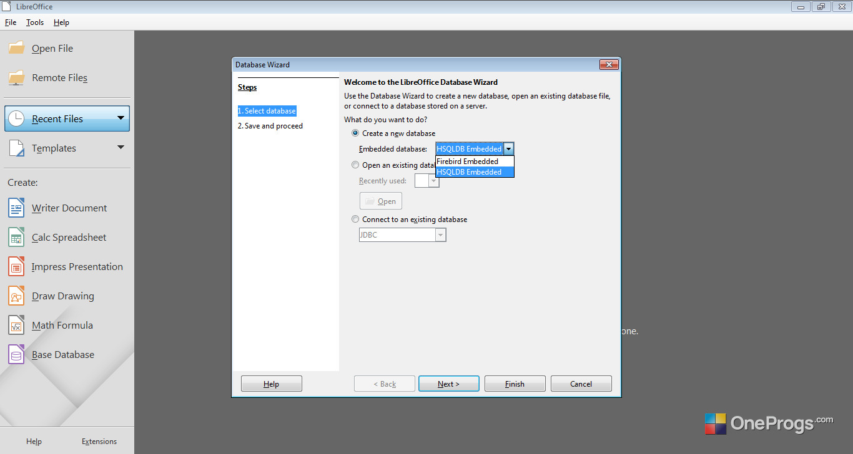Screen dimensions: 853x454
Task: Click the Recent Files clock icon
Action: pos(16,118)
